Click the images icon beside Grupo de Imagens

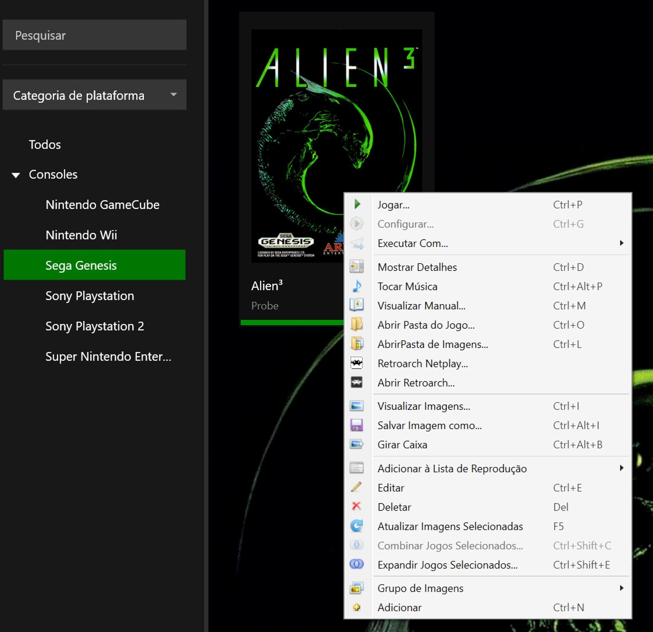pos(356,588)
